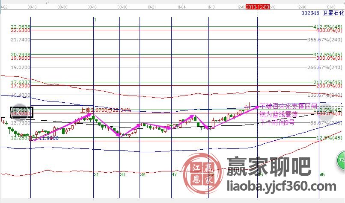Select the 10-21 date label

(152, 7)
